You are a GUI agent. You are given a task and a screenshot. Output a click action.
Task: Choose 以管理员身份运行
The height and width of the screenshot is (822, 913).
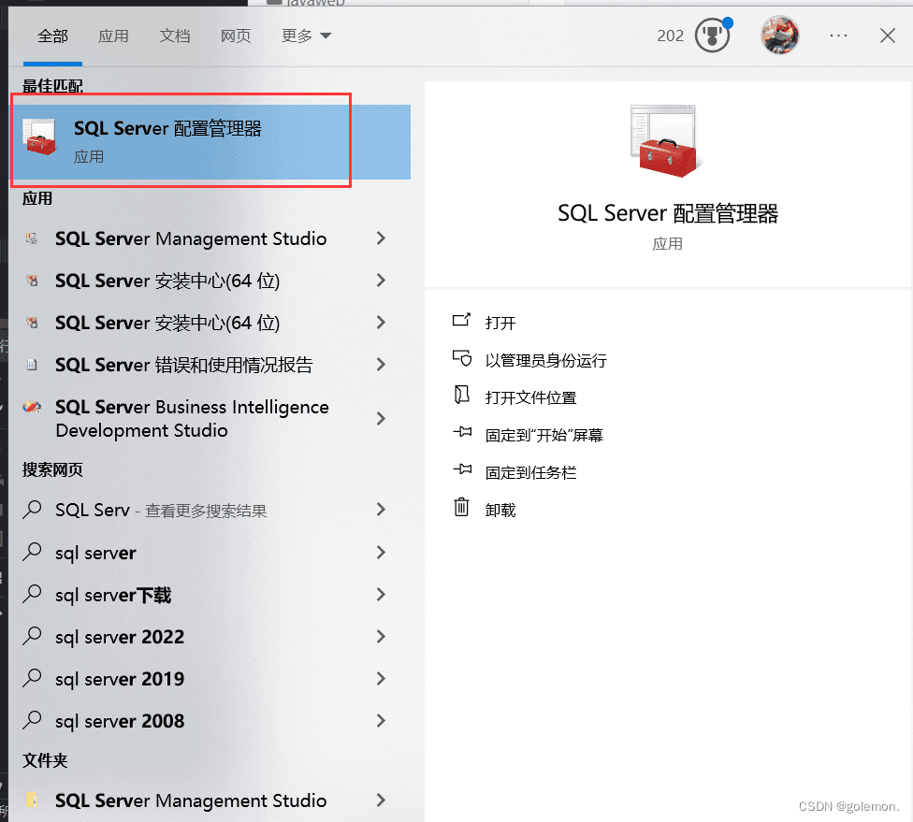[x=546, y=360]
